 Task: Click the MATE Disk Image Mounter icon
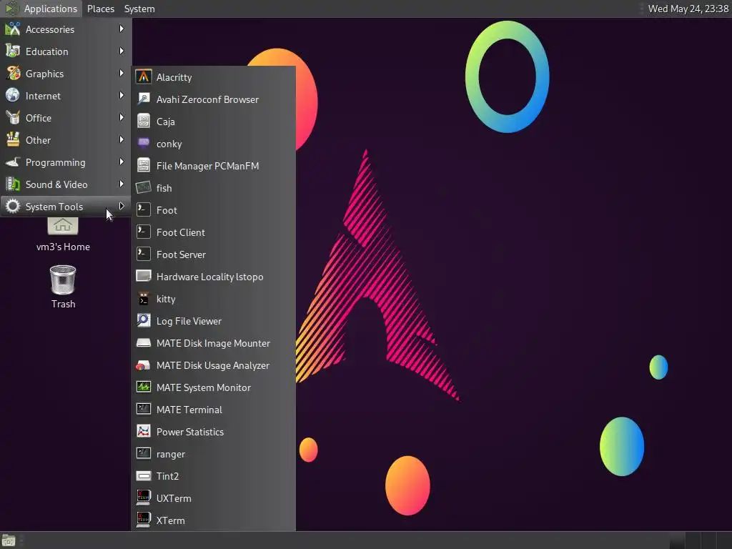(x=143, y=342)
